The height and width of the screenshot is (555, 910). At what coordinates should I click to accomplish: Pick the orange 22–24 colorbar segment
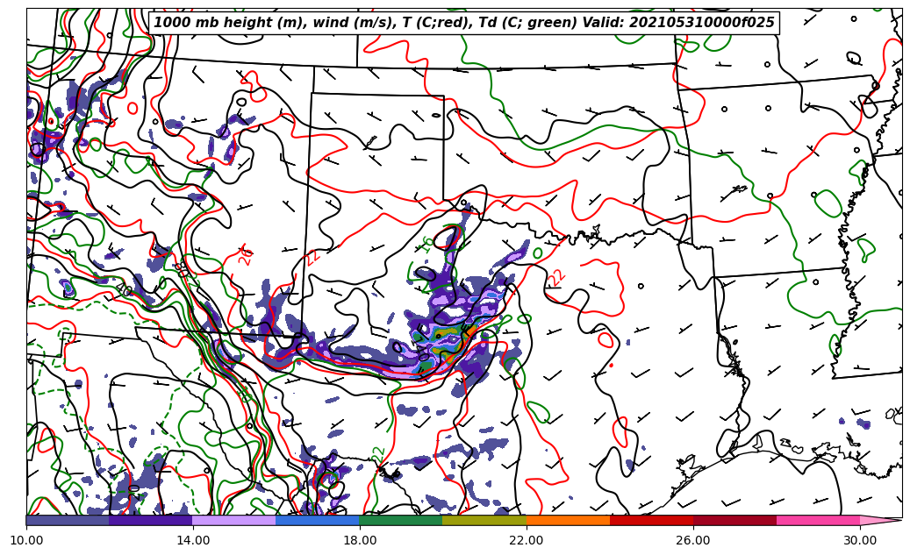point(568,520)
